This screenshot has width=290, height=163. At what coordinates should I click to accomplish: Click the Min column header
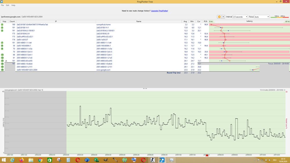point(192,21)
